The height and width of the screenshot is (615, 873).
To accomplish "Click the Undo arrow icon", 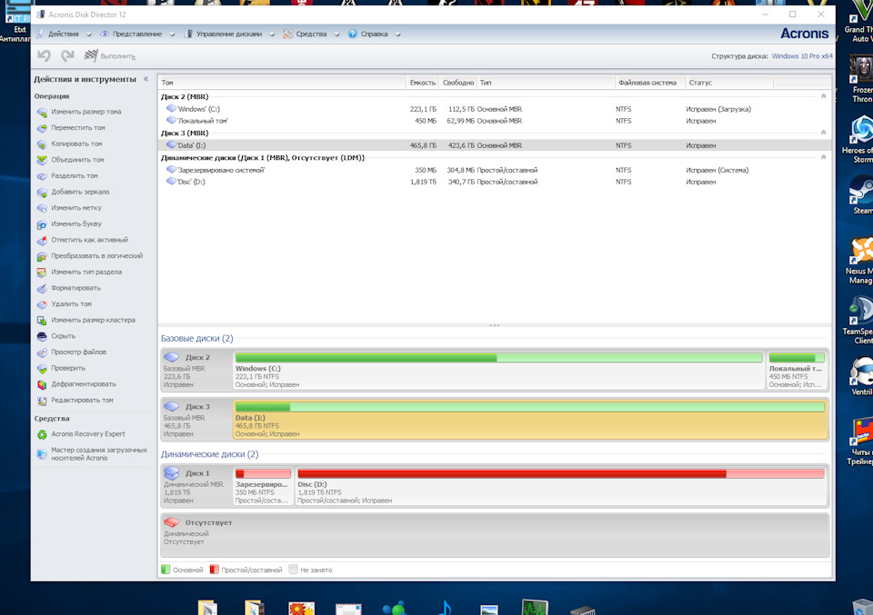I will 44,55.
